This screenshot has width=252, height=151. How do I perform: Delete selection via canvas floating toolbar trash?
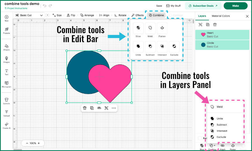pyautogui.click(x=85, y=108)
